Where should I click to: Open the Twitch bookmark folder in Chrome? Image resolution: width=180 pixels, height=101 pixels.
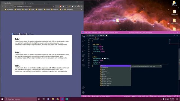pos(25,9)
